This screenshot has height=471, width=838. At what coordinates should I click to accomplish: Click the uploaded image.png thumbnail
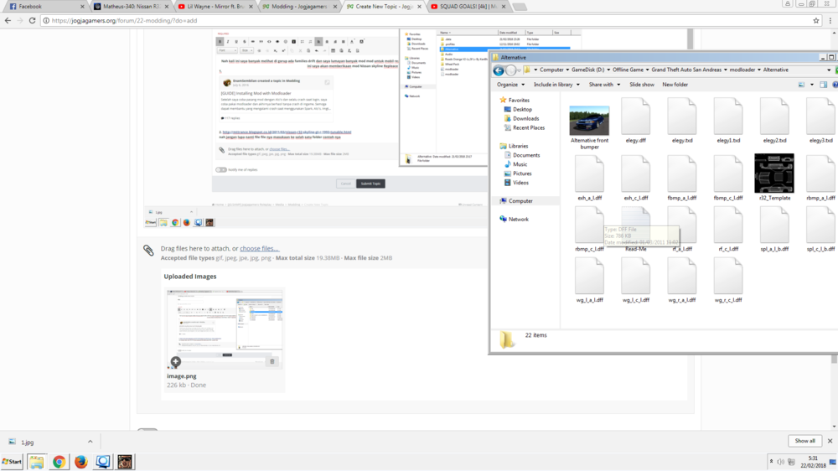pyautogui.click(x=225, y=329)
